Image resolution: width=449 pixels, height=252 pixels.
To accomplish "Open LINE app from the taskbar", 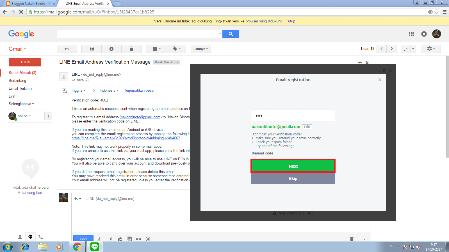I will [x=95, y=247].
